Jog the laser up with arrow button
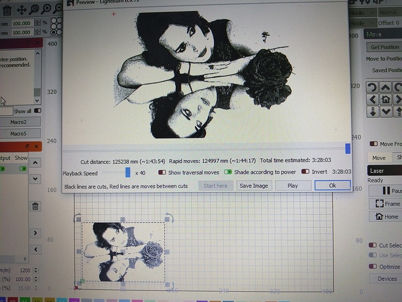This screenshot has height=302, width=402. point(385,88)
